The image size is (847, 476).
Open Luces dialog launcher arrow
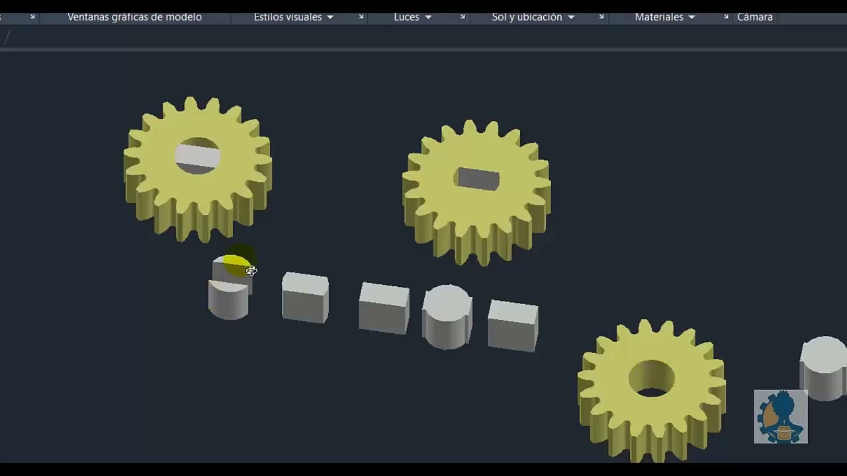point(462,17)
